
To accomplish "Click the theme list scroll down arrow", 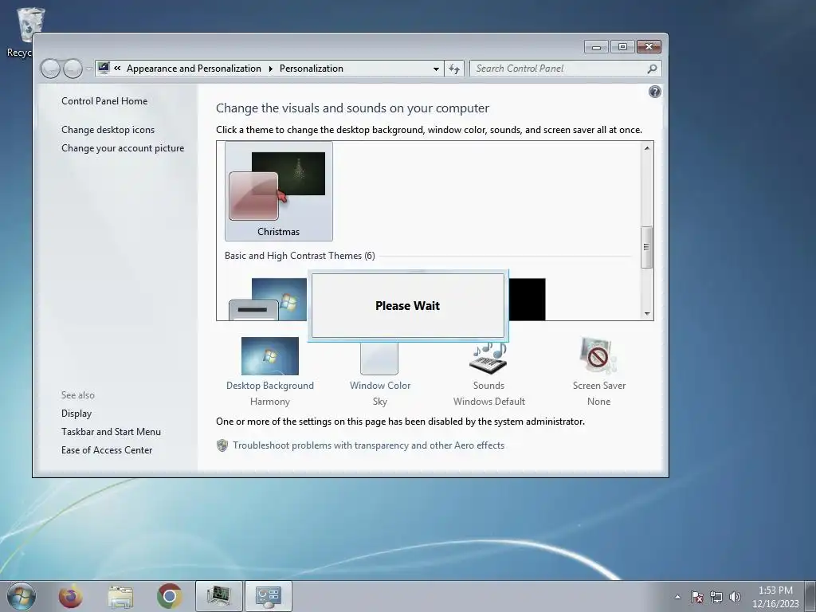I will tap(646, 313).
